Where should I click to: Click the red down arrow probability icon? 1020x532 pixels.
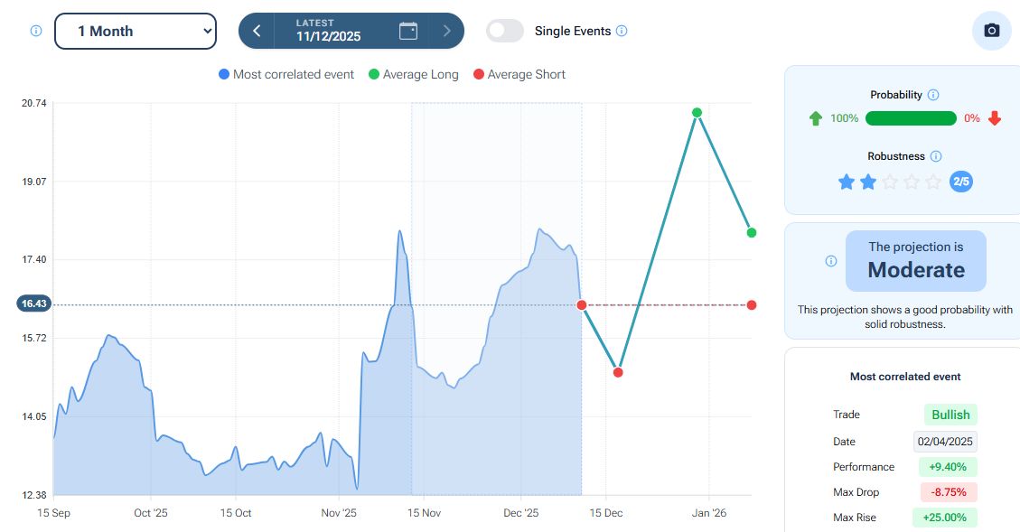pos(995,118)
